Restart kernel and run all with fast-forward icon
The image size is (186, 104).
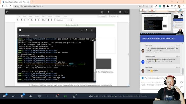pos(54,20)
